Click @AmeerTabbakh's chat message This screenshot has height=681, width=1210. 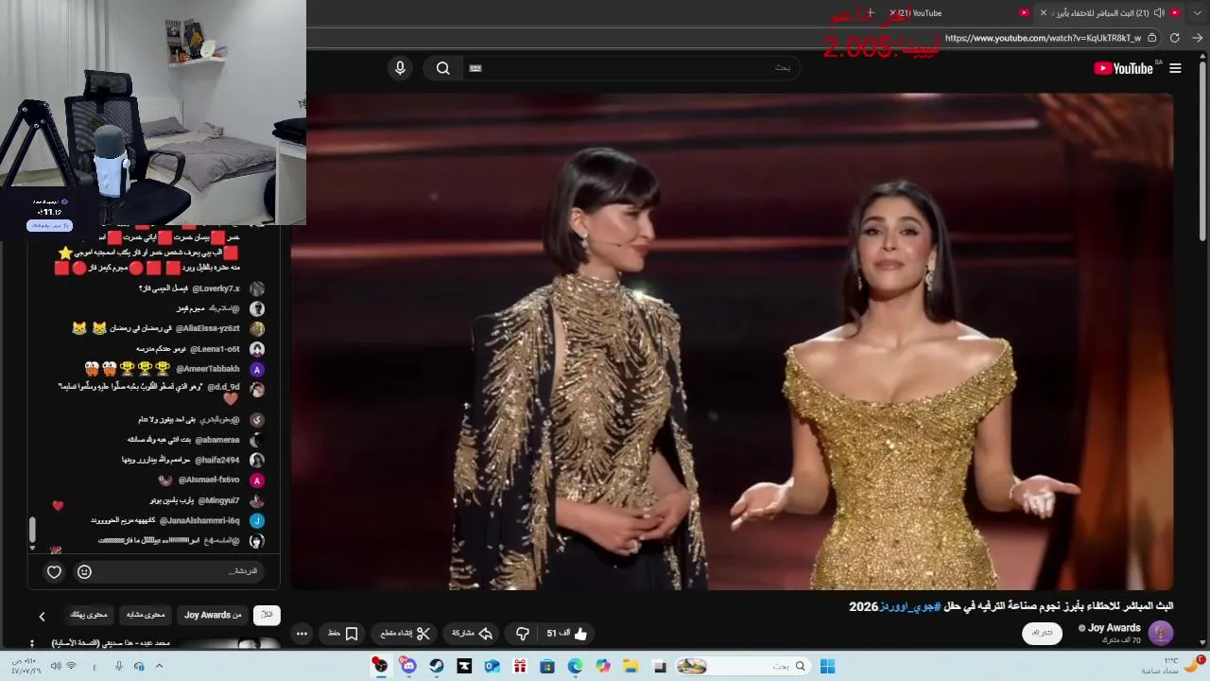click(x=164, y=369)
